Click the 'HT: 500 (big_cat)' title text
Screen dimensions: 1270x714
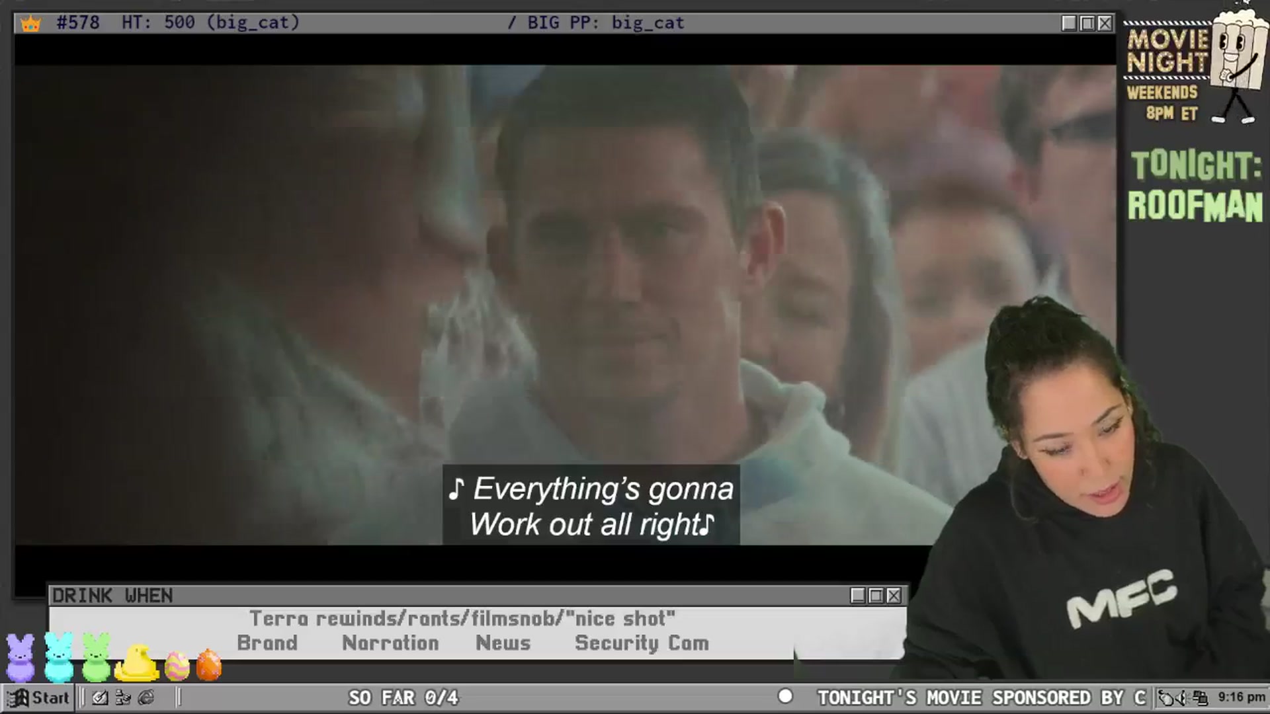pyautogui.click(x=210, y=22)
